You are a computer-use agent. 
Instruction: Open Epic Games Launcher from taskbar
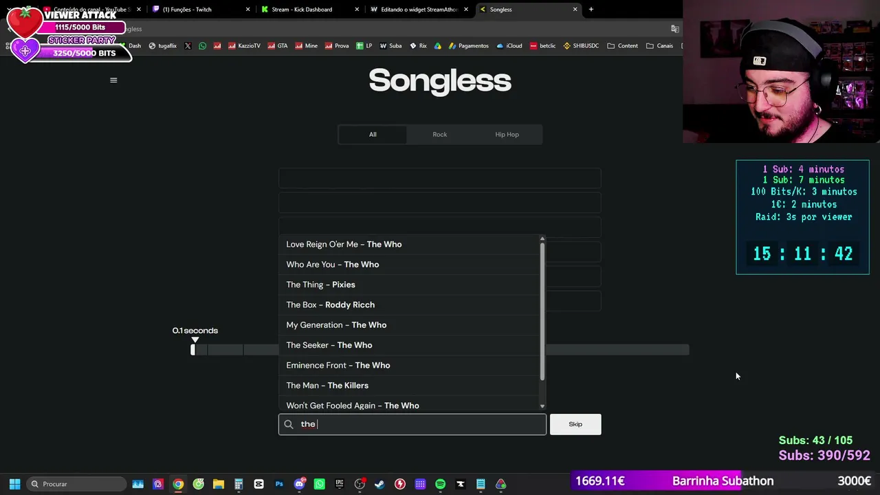click(x=340, y=484)
